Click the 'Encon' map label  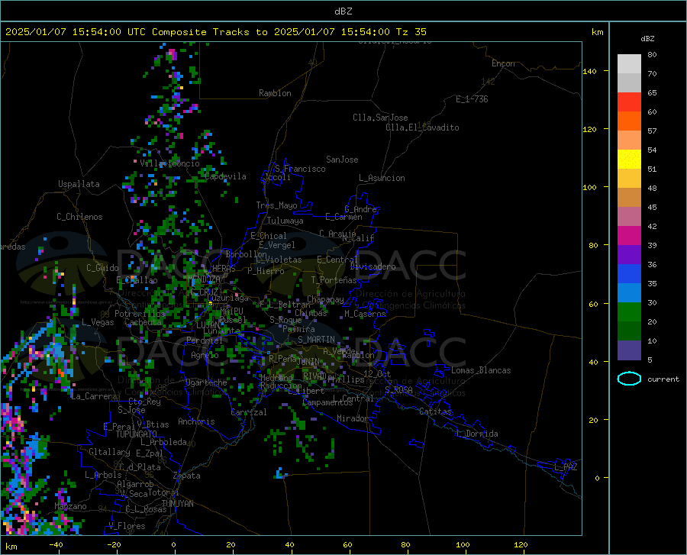503,63
